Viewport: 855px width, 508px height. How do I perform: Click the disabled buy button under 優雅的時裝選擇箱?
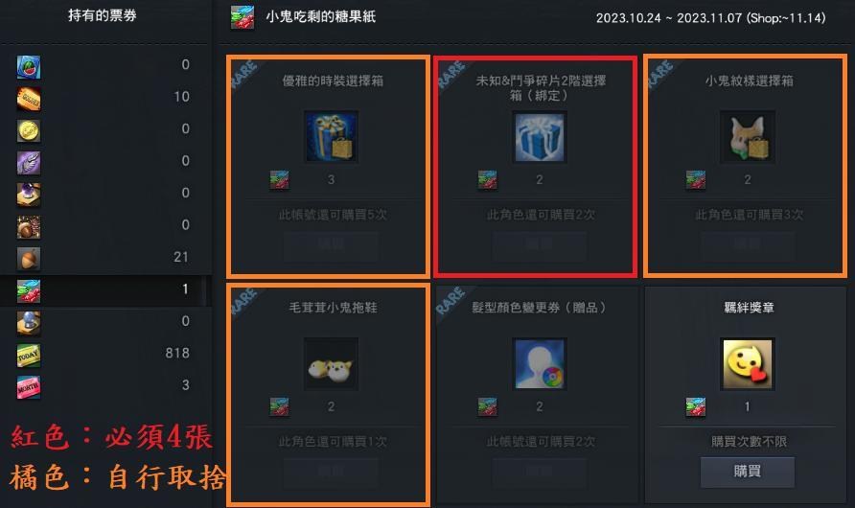pyautogui.click(x=331, y=245)
